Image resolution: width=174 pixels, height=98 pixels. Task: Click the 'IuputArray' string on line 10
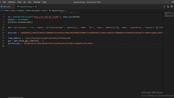[136, 27]
